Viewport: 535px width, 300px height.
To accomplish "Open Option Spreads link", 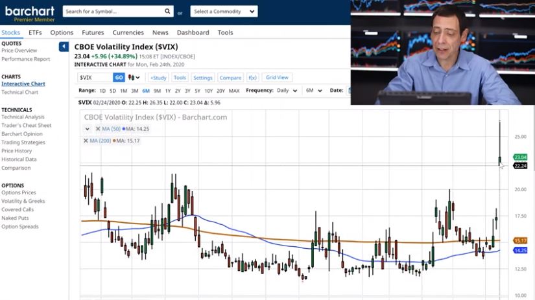I will 20,226.
